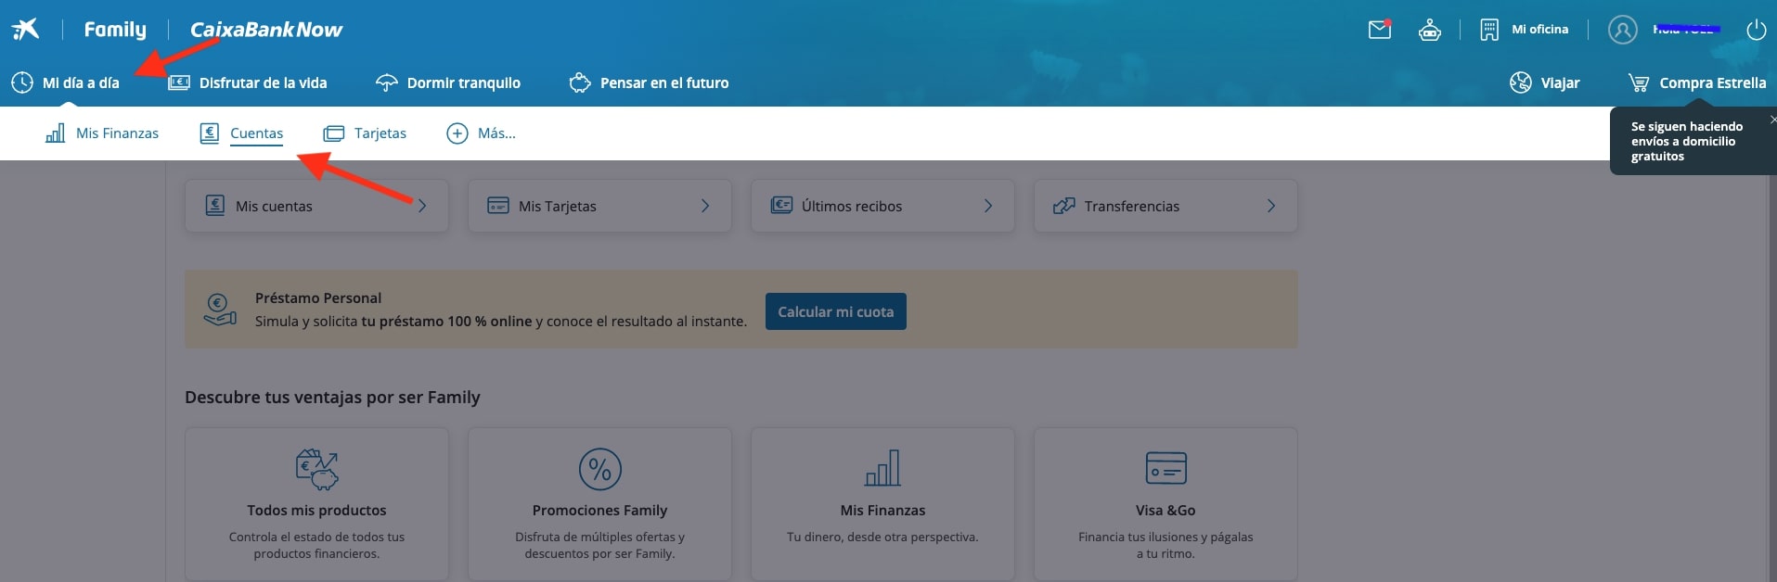This screenshot has height=582, width=1777.
Task: Expand Mis Tarjetas with its chevron
Action: pyautogui.click(x=705, y=206)
